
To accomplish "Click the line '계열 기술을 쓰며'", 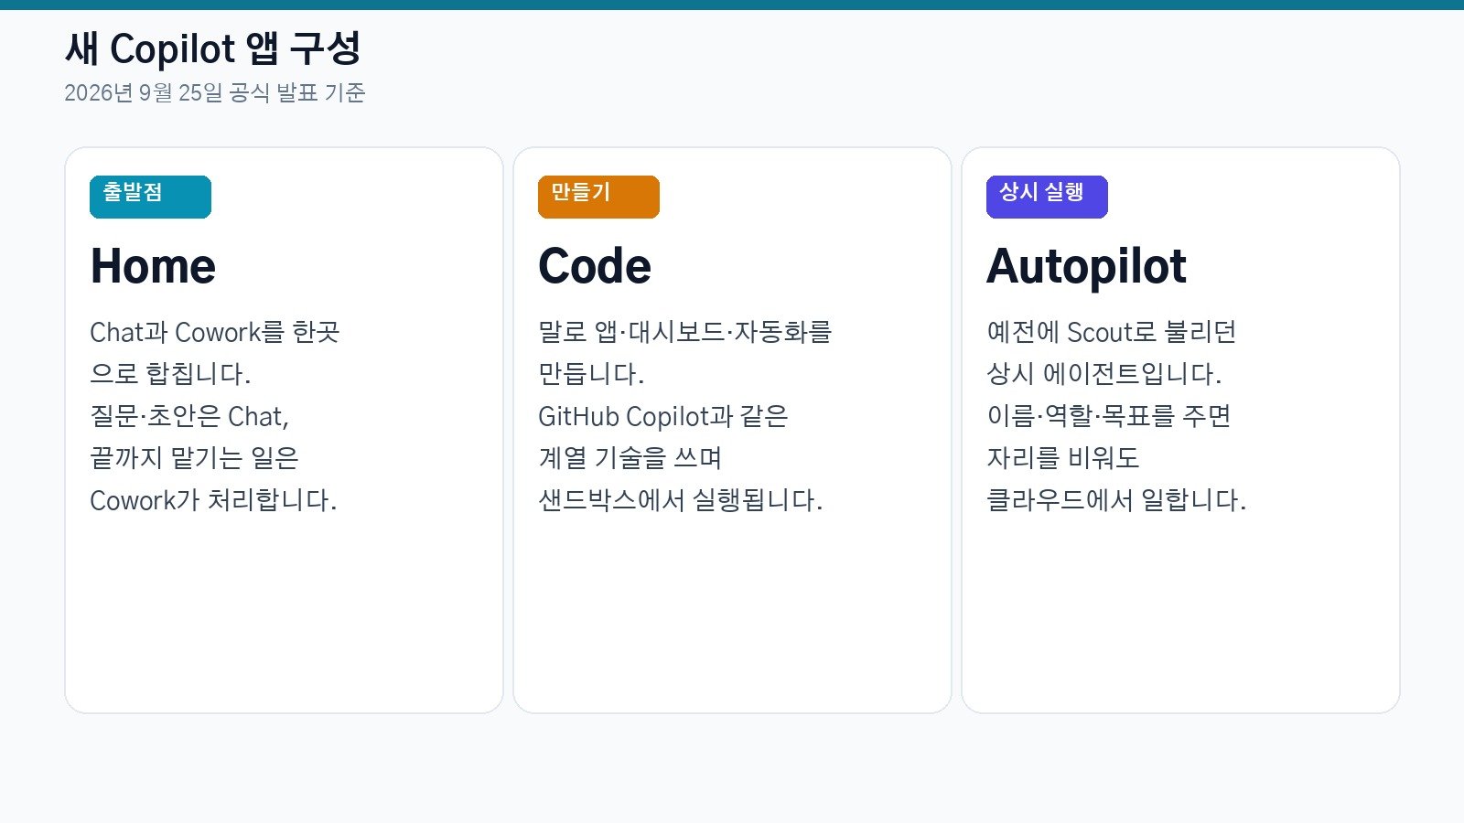I will click(630, 458).
